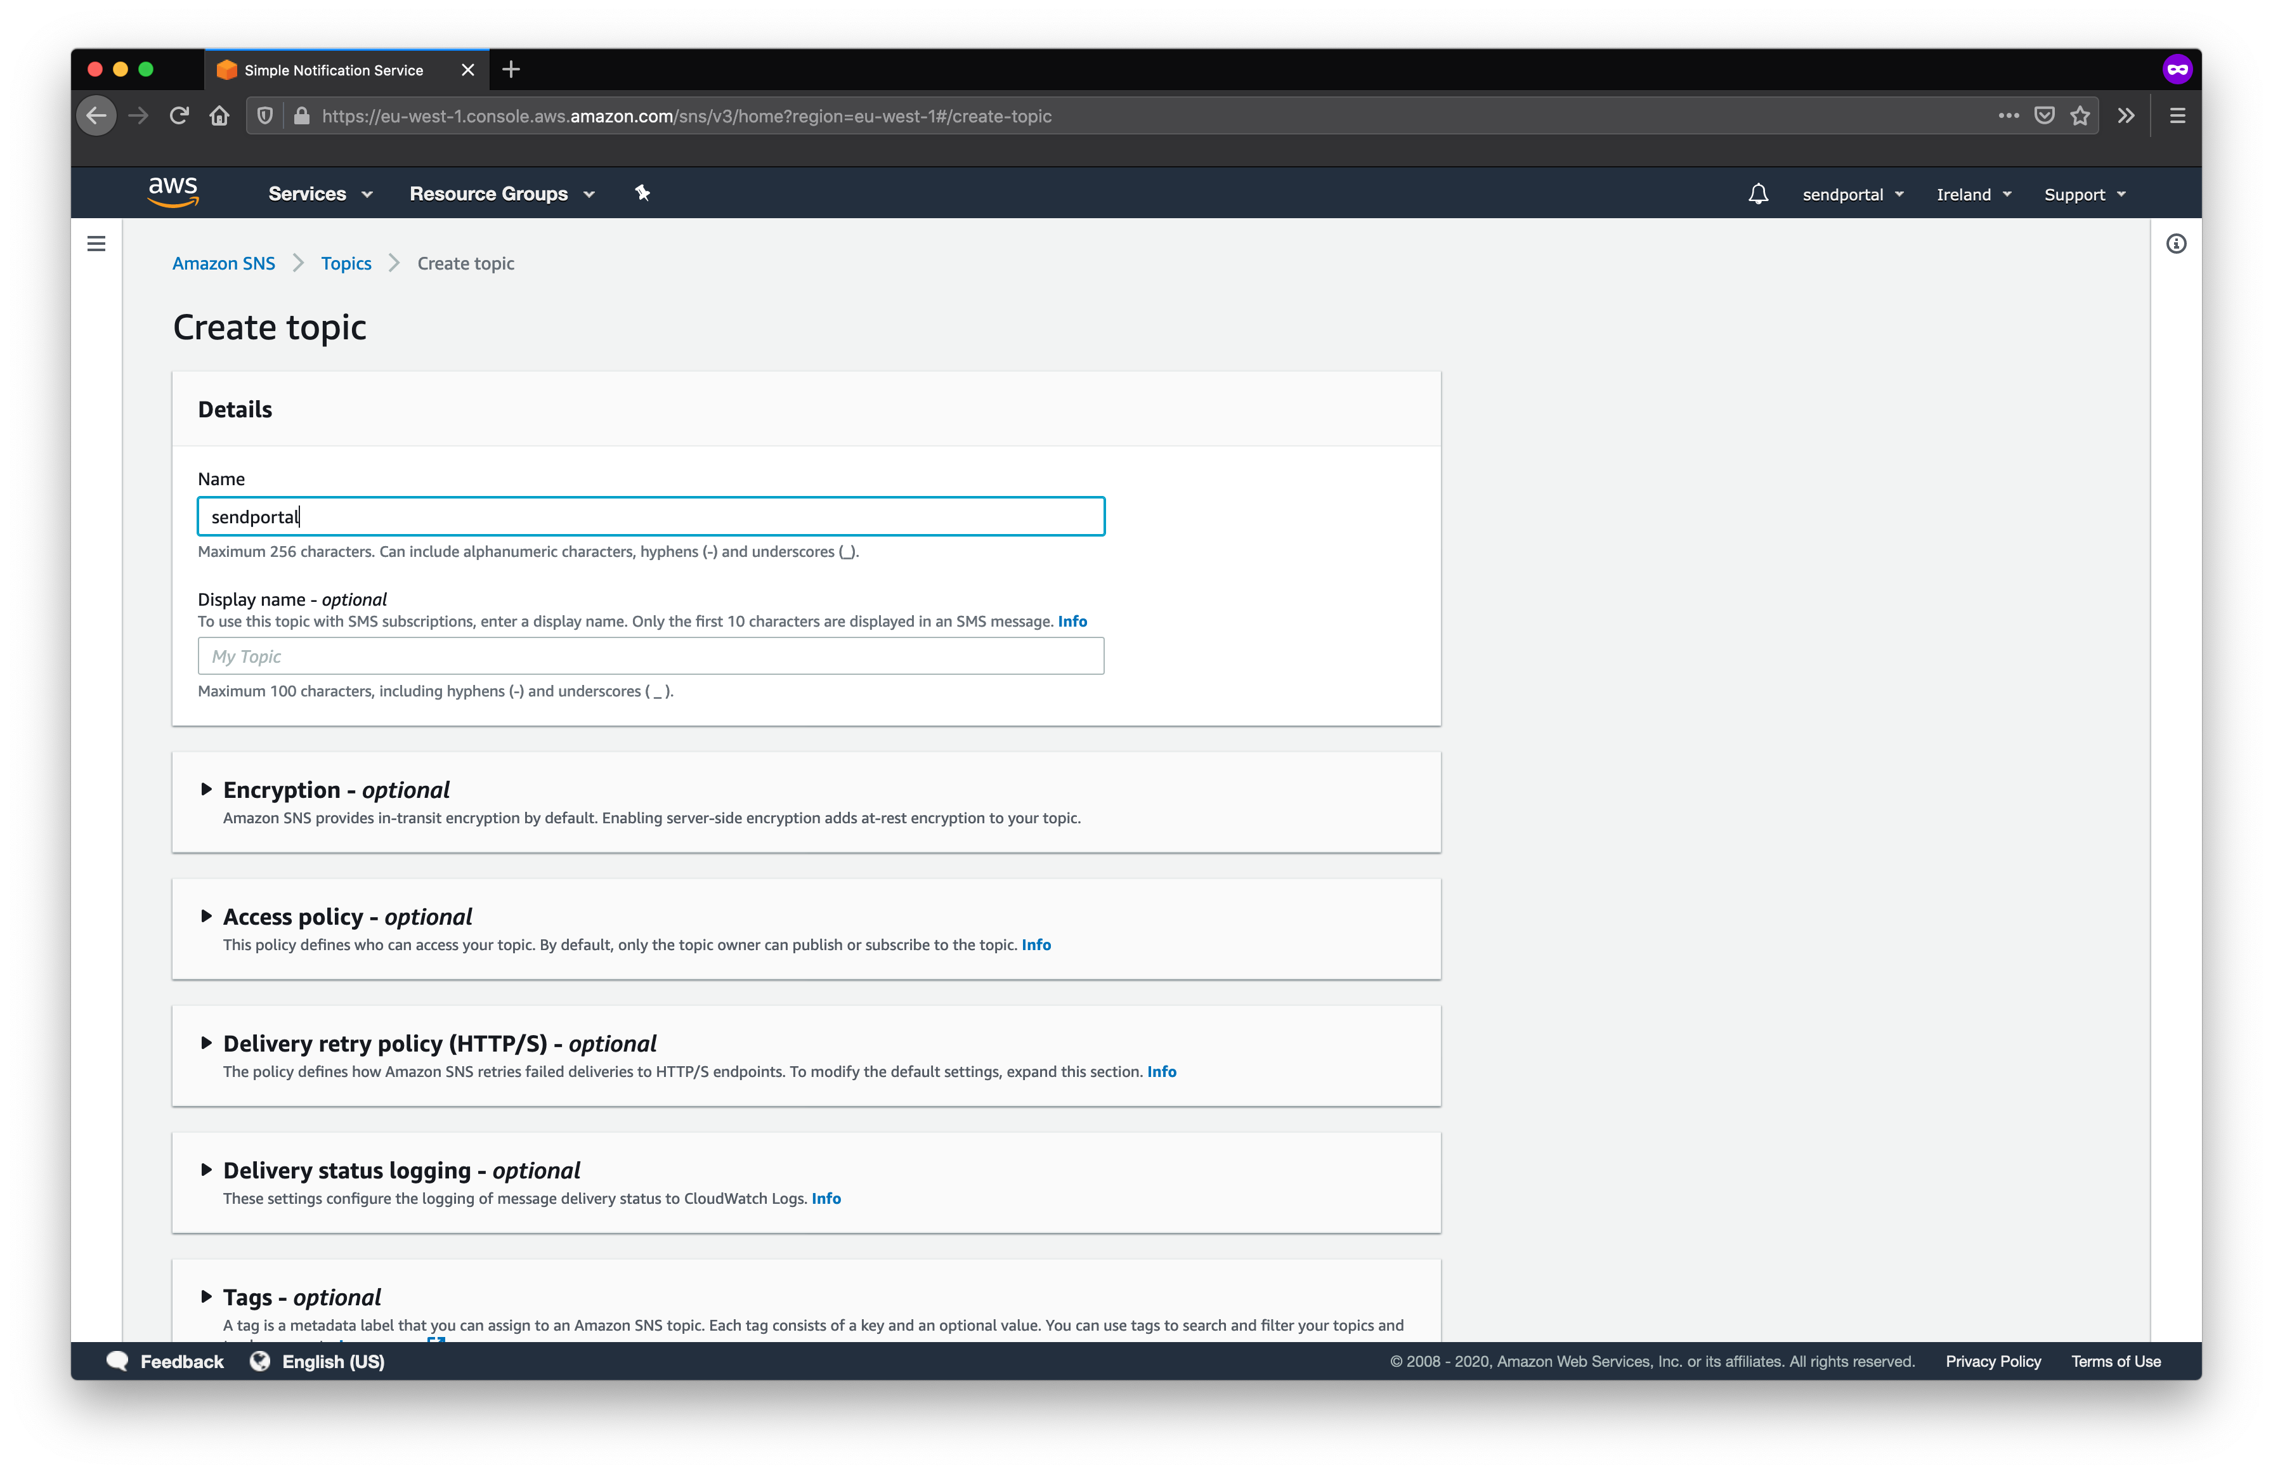Open Privacy Policy link
The height and width of the screenshot is (1474, 2273).
coord(1993,1361)
